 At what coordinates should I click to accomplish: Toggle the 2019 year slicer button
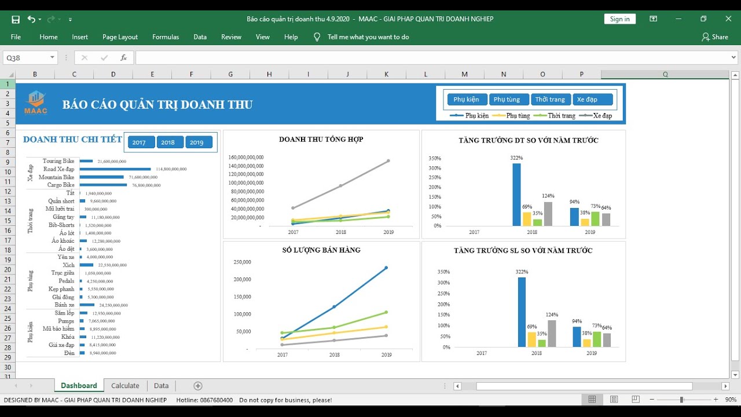point(199,142)
